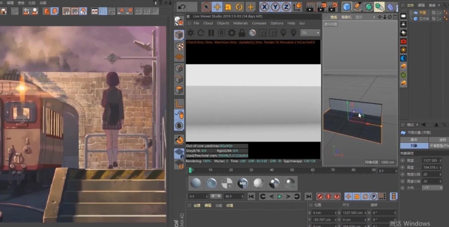Click the clay mode sphere icon
Image resolution: width=449 pixels, height=227 pixels.
click(252, 33)
